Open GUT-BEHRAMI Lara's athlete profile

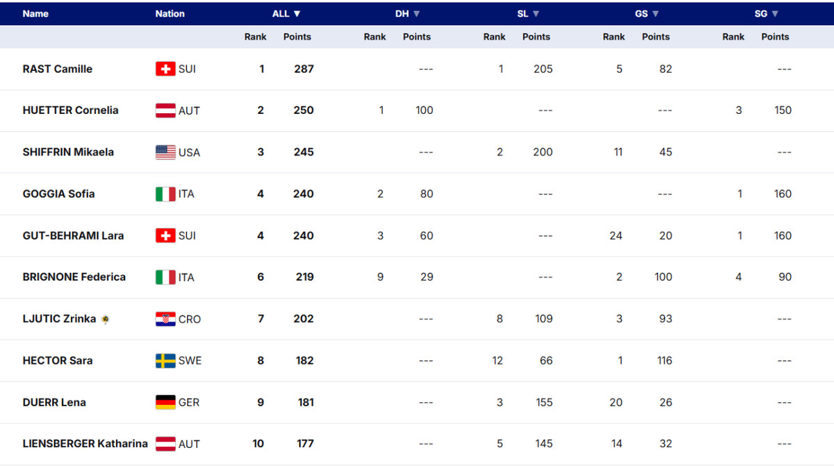click(73, 235)
